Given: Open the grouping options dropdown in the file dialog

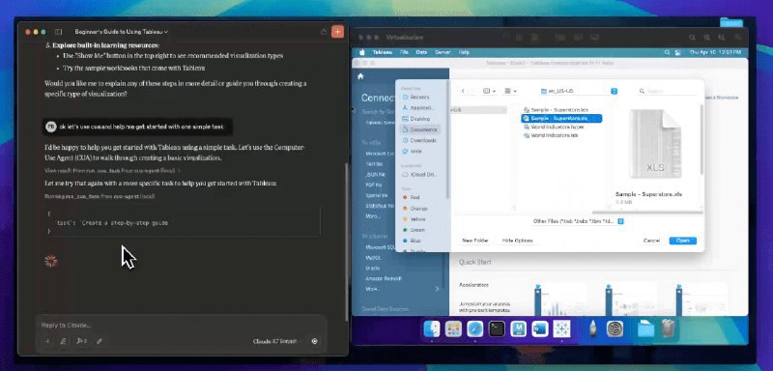Looking at the screenshot, I should click(511, 91).
